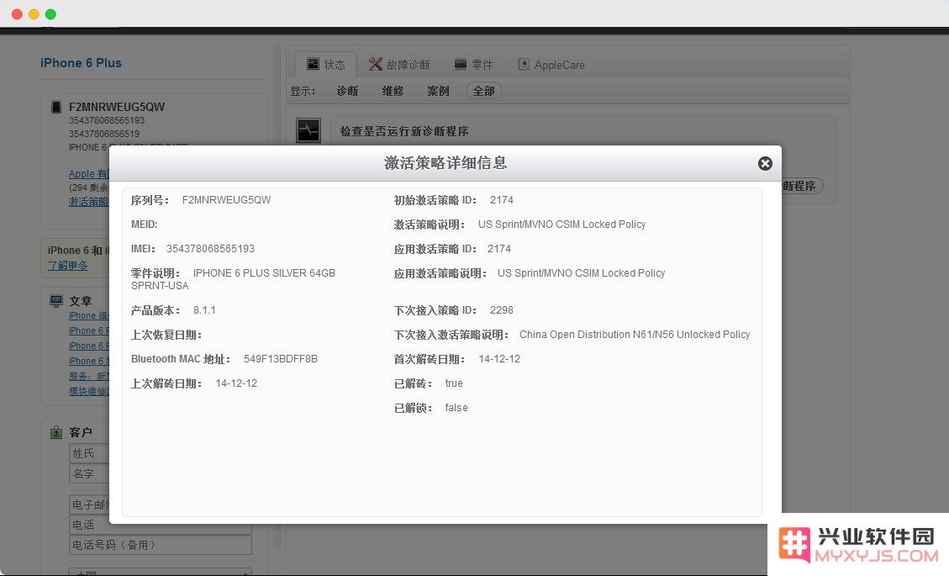The image size is (949, 576).
Task: Click China Open Distribution N61/N56 Unlocked Policy
Action: (x=635, y=335)
